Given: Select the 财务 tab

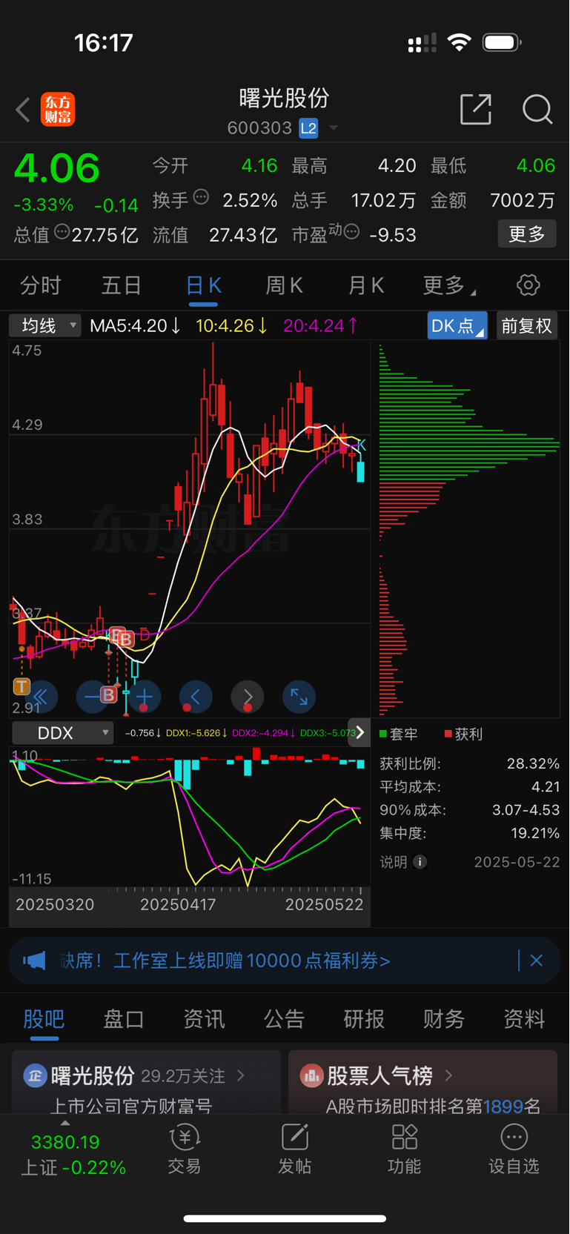Looking at the screenshot, I should (x=444, y=1020).
